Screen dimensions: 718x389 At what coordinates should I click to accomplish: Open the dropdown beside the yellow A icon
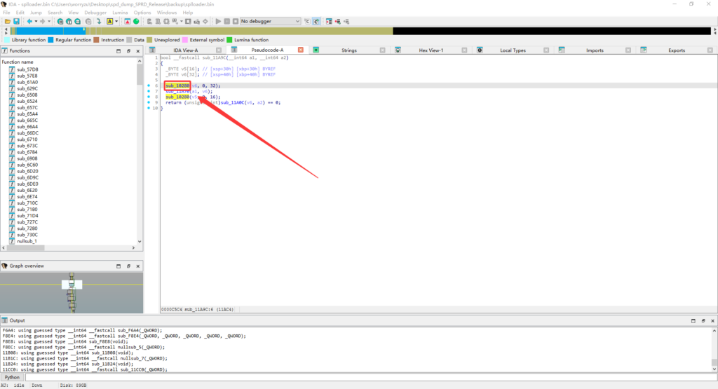[x=116, y=22]
